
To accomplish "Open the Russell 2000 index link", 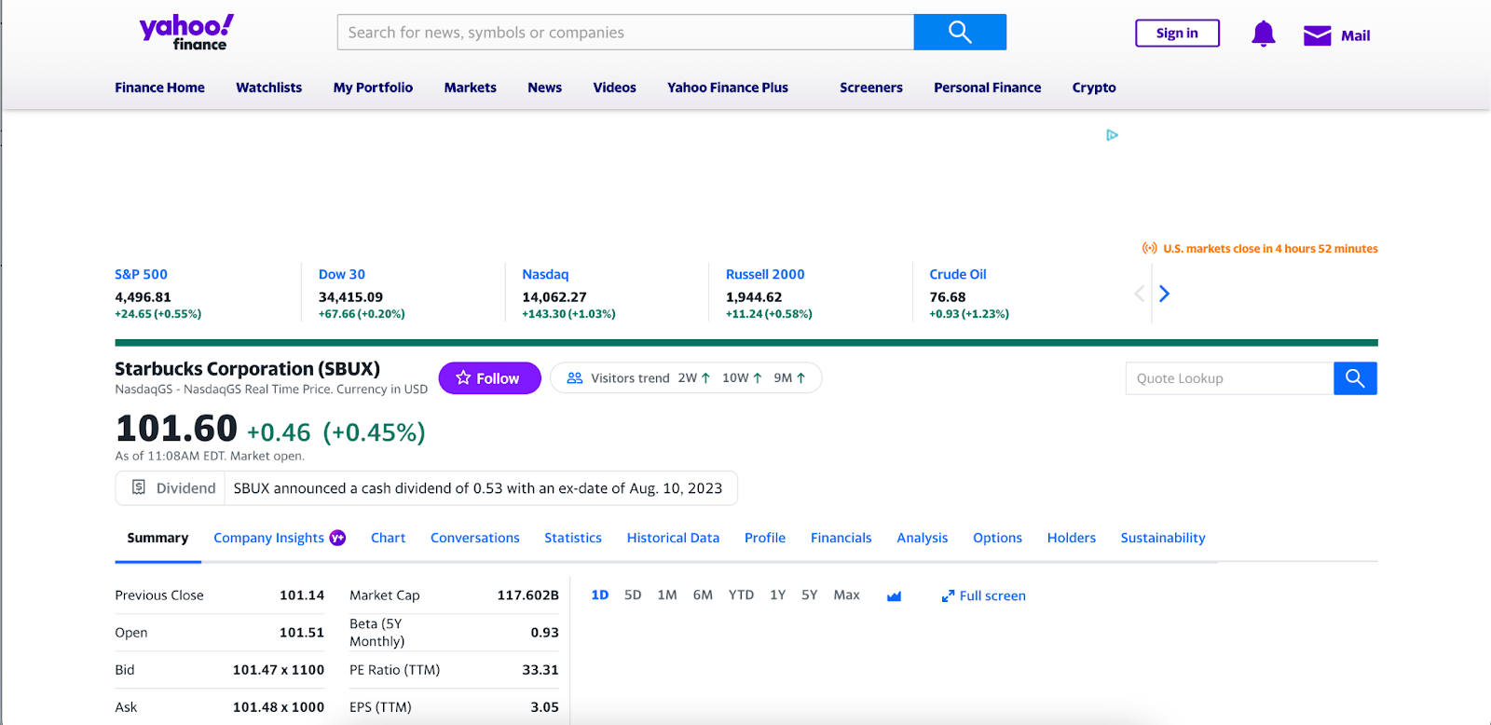I will point(765,274).
